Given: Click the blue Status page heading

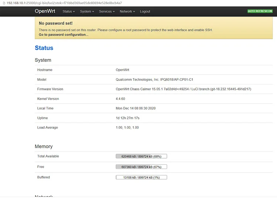Looking at the screenshot, I should [x=44, y=48].
